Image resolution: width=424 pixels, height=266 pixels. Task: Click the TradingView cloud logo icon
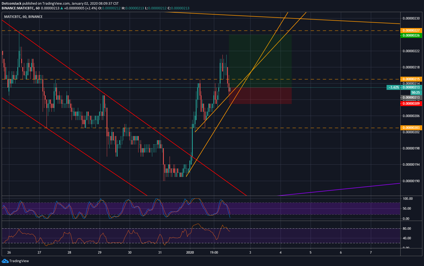click(5, 261)
